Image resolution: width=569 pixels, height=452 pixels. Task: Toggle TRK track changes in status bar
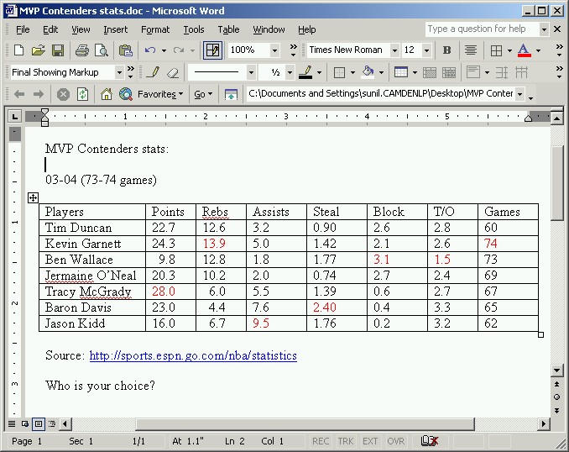[346, 441]
